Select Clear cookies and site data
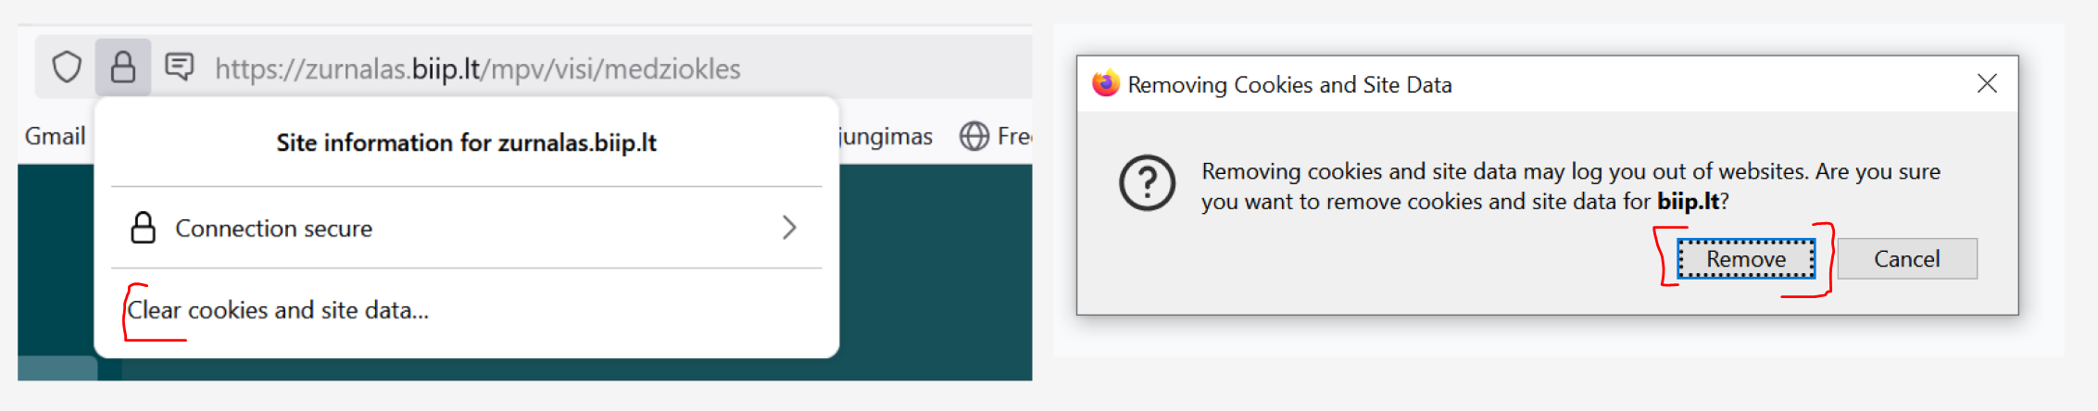2098x411 pixels. pyautogui.click(x=278, y=310)
